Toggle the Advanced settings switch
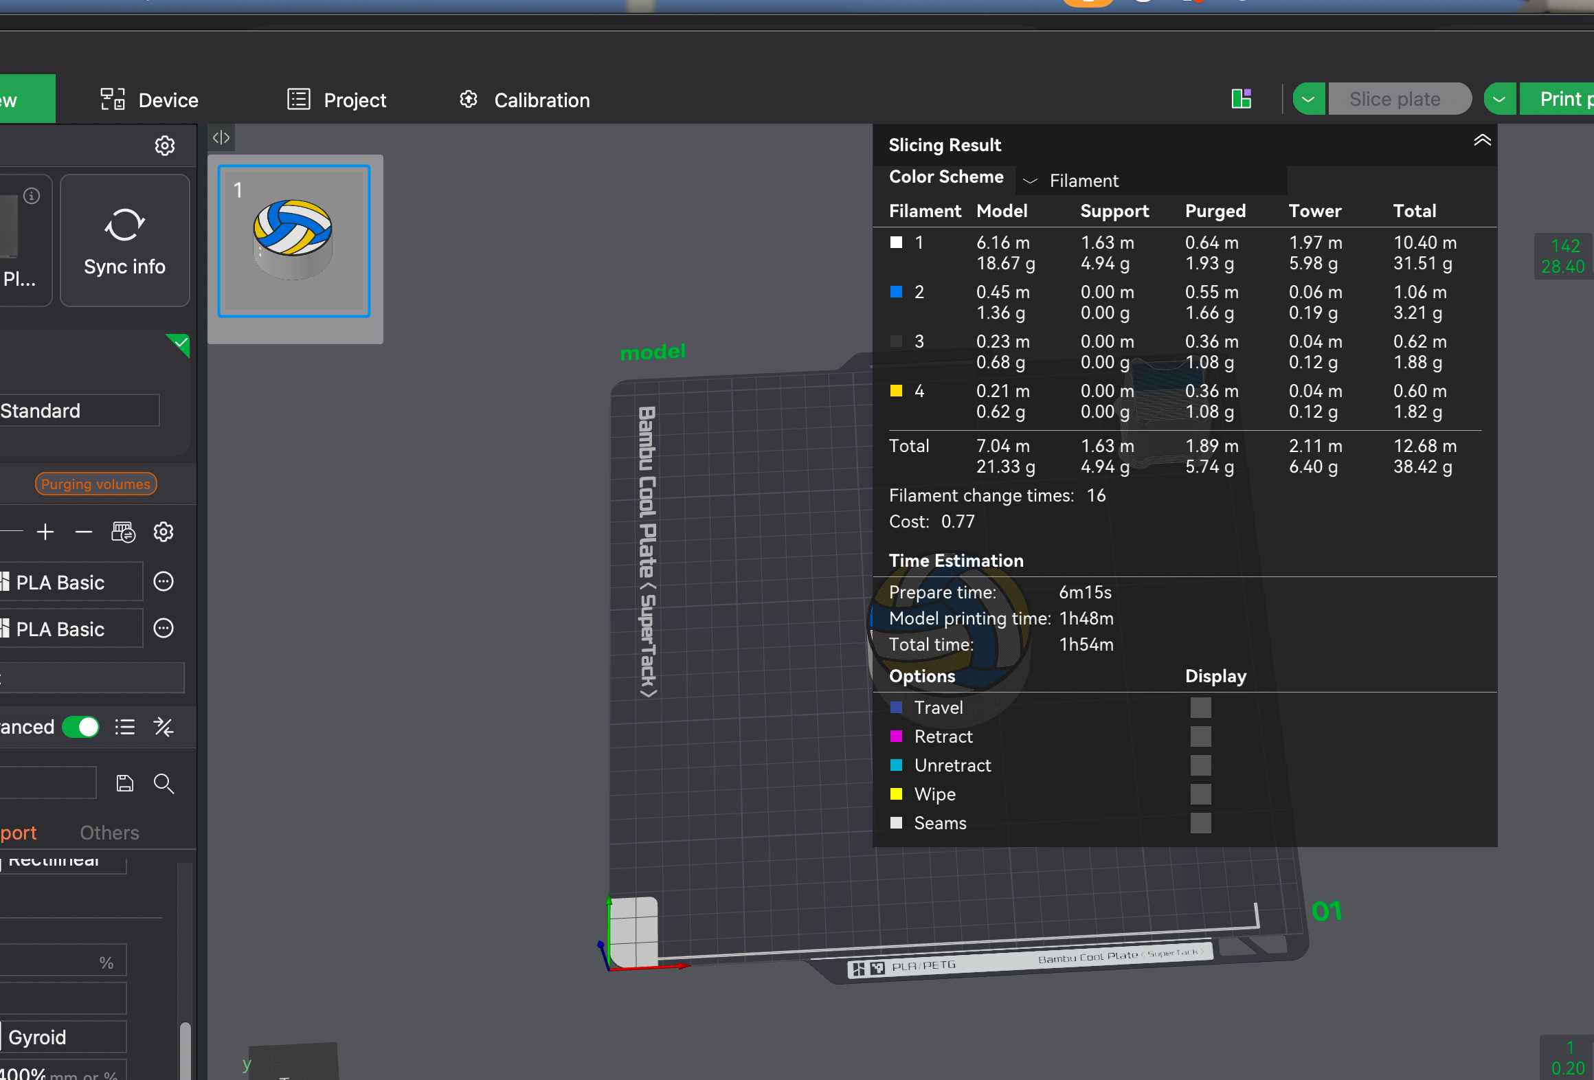This screenshot has height=1080, width=1594. tap(81, 727)
